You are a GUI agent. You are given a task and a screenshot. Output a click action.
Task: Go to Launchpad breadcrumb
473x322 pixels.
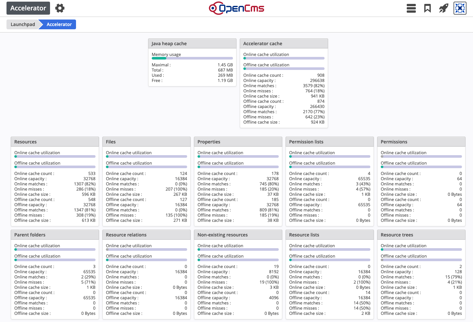pyautogui.click(x=23, y=24)
